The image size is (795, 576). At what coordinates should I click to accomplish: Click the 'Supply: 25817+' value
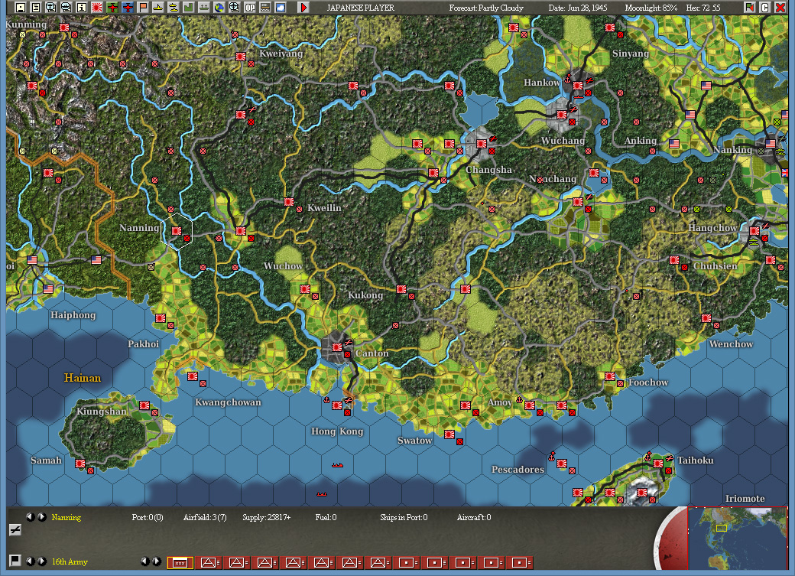266,517
